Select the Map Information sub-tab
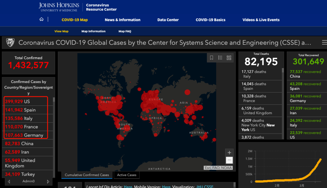The width and height of the screenshot is (327, 188). point(94,31)
